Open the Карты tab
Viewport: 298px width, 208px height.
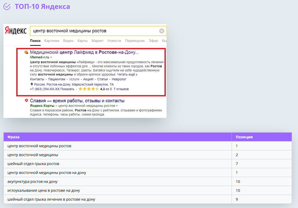click(82, 41)
